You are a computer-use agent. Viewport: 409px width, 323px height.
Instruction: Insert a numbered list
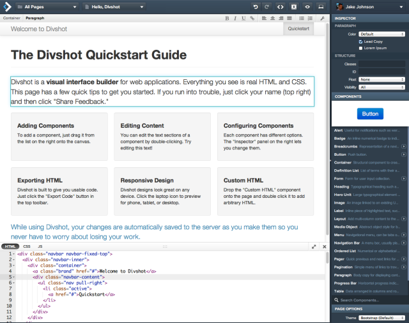tap(310, 19)
